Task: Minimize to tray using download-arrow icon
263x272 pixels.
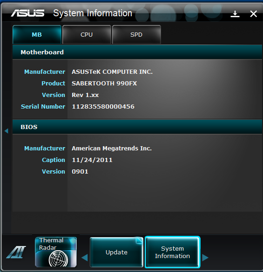Action: (x=235, y=14)
